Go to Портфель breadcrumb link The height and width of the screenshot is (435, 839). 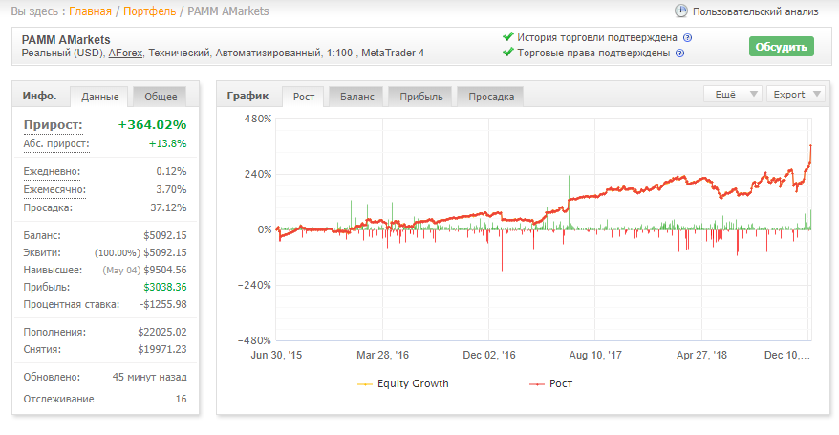tap(149, 11)
